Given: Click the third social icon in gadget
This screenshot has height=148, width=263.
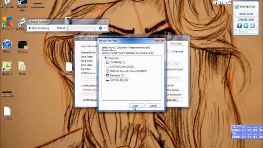Looking at the screenshot, I should [252, 25].
